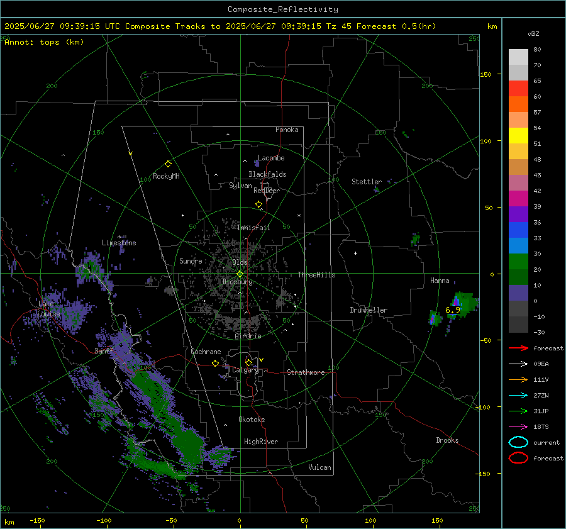Click the yellow diamond marker near Cochrane
The width and height of the screenshot is (566, 529).
(215, 363)
